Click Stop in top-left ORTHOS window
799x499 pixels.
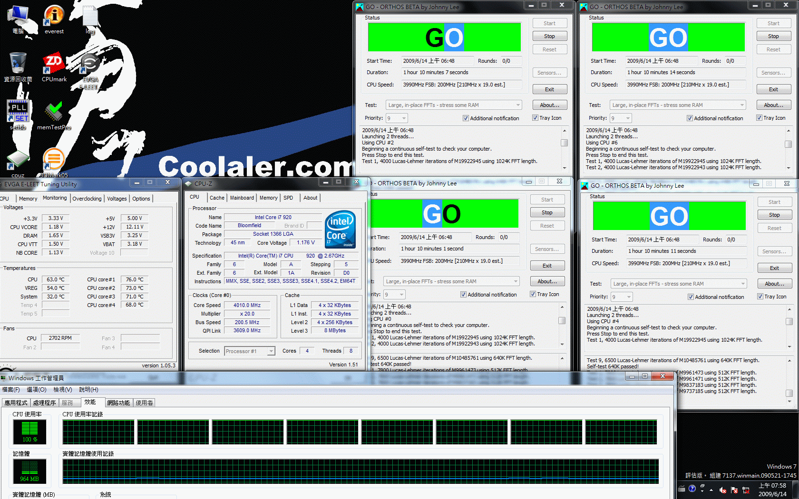coord(549,36)
